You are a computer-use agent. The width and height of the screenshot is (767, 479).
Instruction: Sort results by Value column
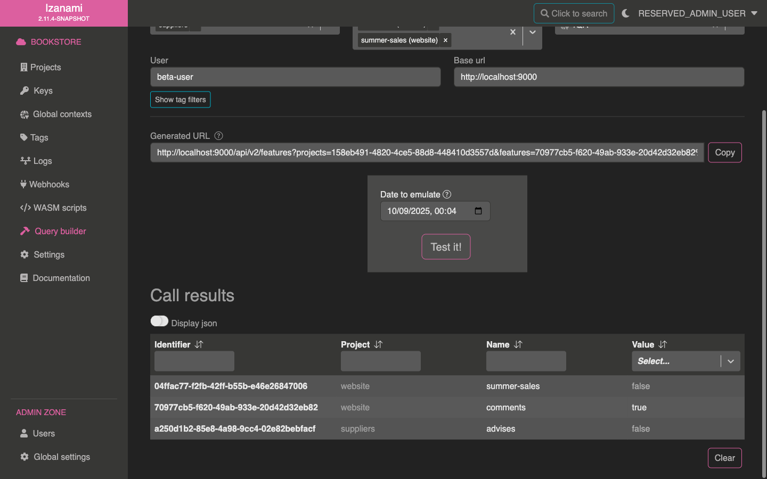(x=663, y=344)
